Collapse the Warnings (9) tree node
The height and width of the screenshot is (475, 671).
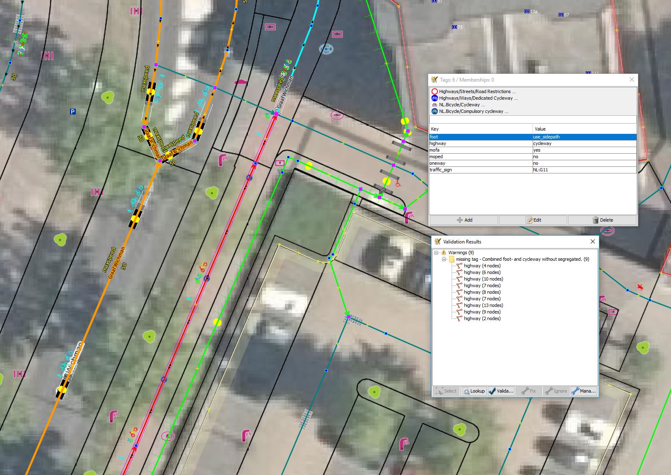pos(436,253)
